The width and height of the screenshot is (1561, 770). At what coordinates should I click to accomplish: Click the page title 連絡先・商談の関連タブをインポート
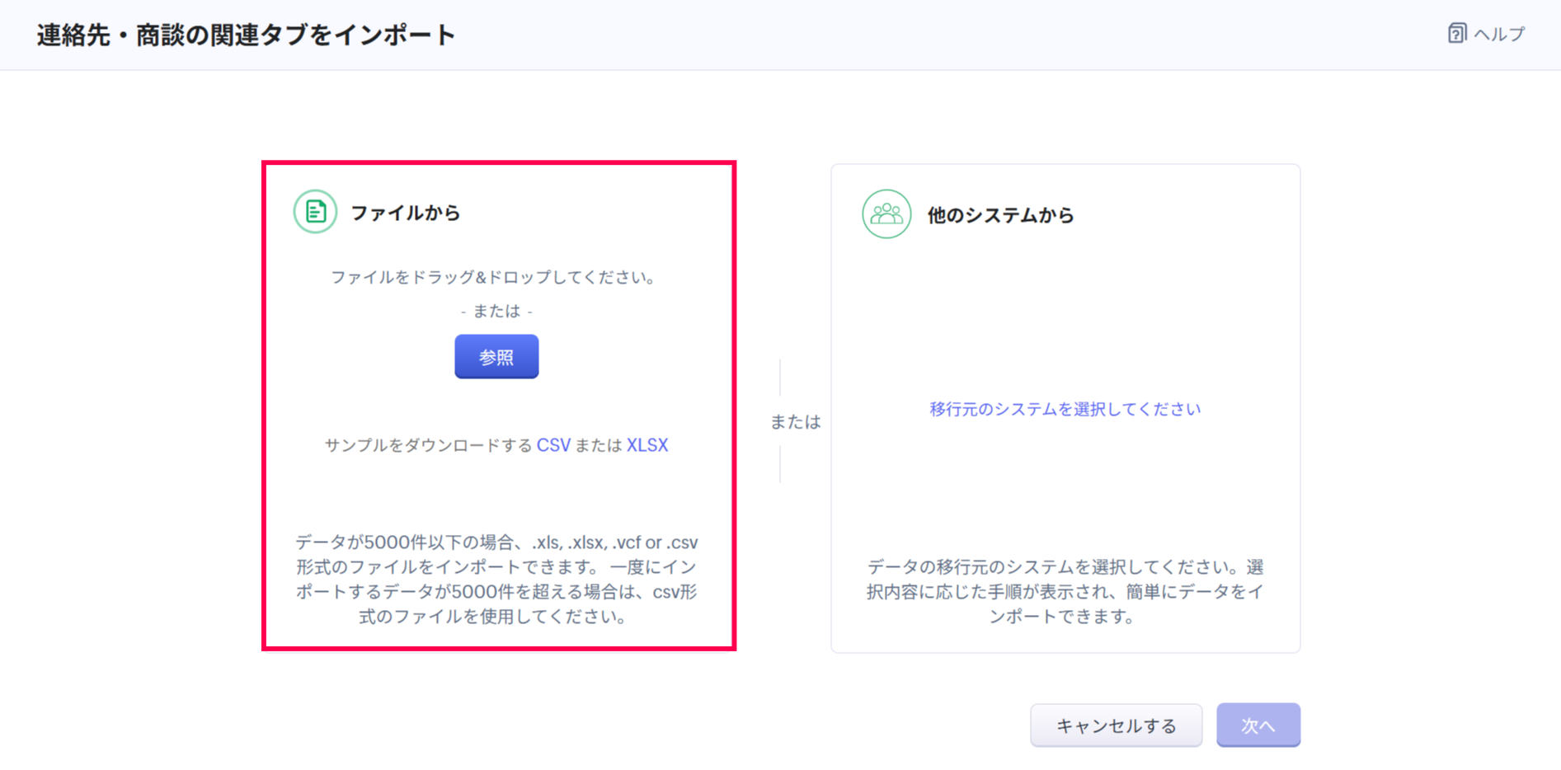[246, 35]
